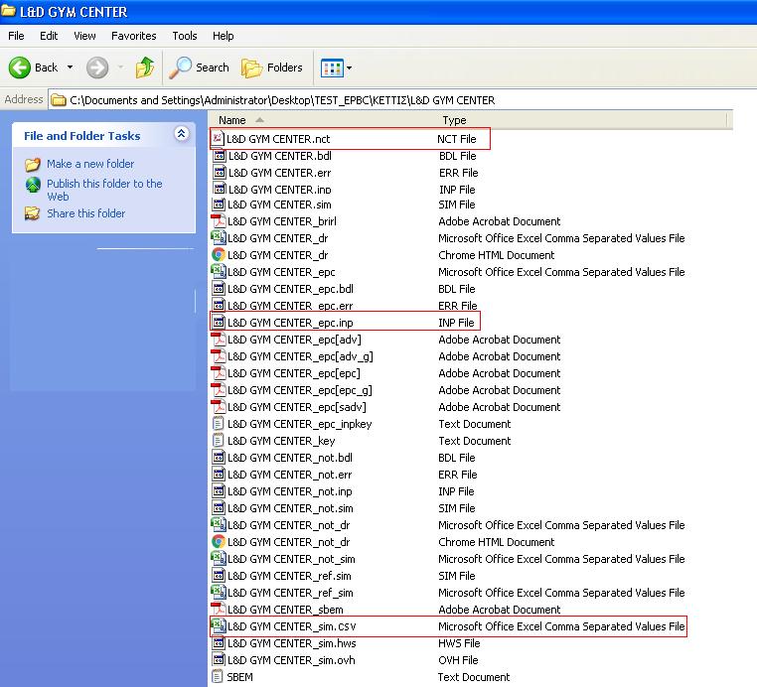Select the L&D GYM CENTER.err file icon
Image resolution: width=757 pixels, height=687 pixels.
click(x=220, y=172)
